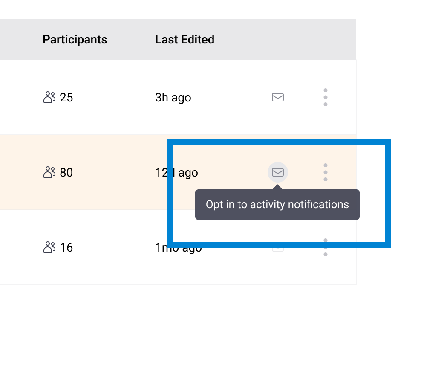Click the participant count 16
The image size is (444, 371).
66,248
